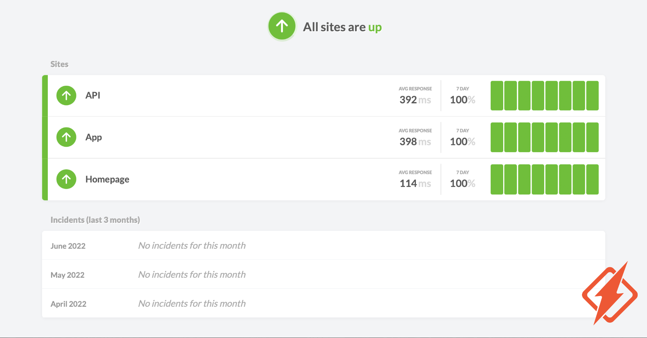Click AVG RESPONSE label in API row

pyautogui.click(x=415, y=89)
